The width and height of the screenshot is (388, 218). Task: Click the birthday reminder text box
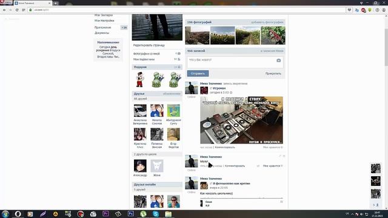(x=108, y=50)
